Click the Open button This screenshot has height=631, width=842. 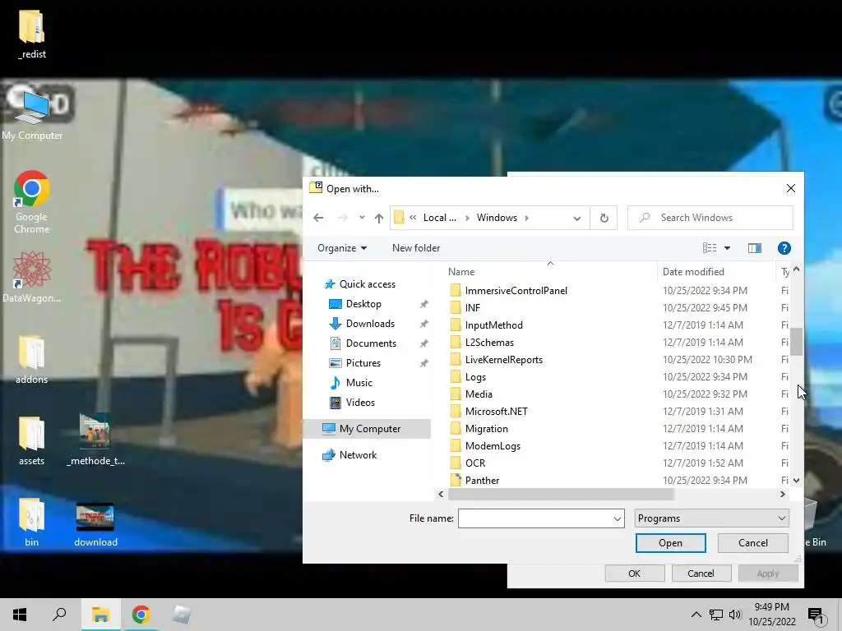(x=671, y=543)
